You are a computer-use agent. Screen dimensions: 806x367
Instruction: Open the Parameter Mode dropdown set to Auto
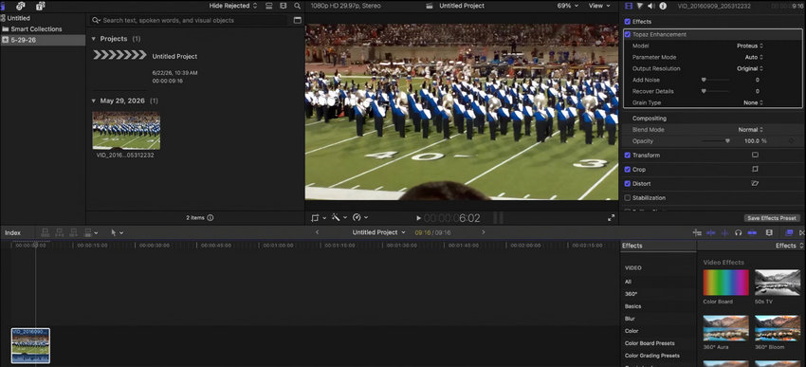pos(754,57)
